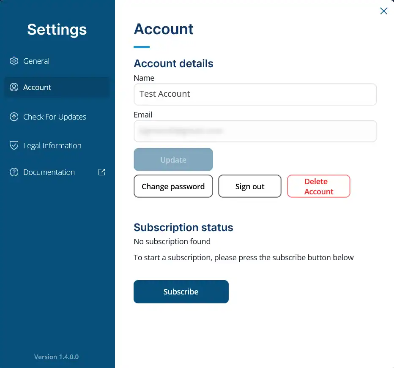Viewport: 394px width, 368px height.
Task: Open the General settings section
Action: click(36, 61)
